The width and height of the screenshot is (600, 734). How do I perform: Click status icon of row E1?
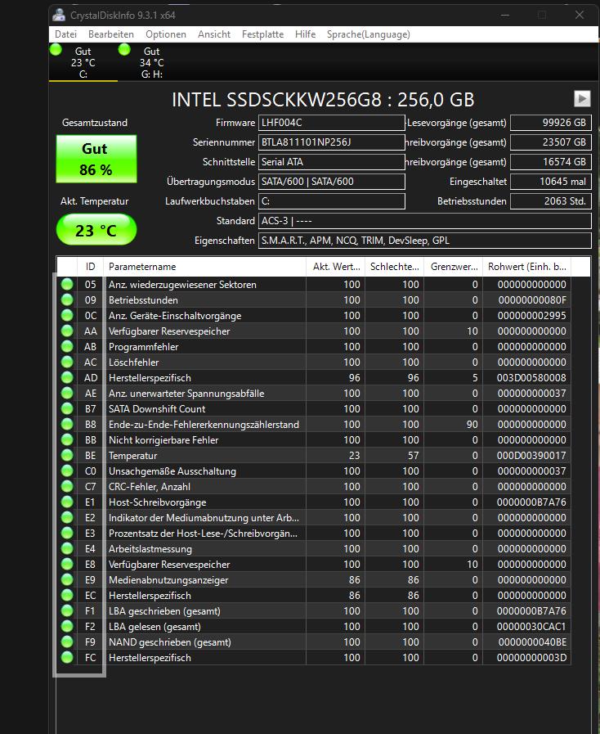(67, 502)
